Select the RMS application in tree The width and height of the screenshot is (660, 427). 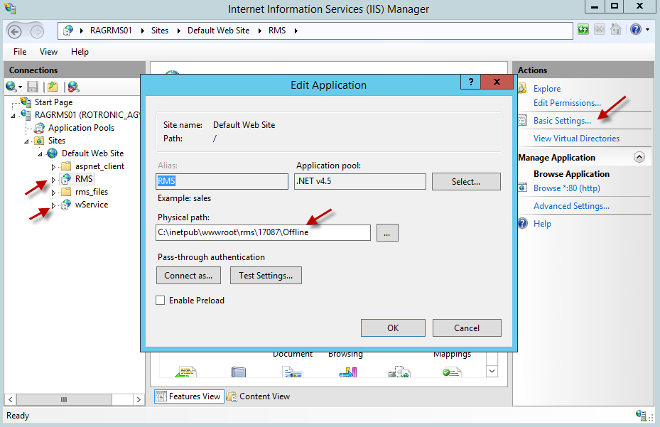pyautogui.click(x=84, y=179)
